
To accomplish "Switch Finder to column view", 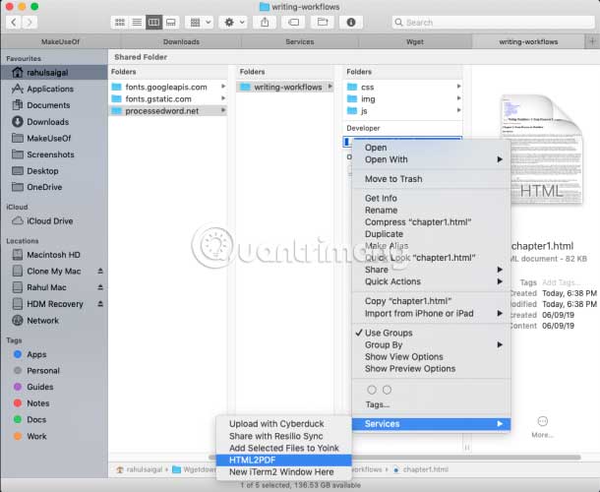I will coord(153,23).
